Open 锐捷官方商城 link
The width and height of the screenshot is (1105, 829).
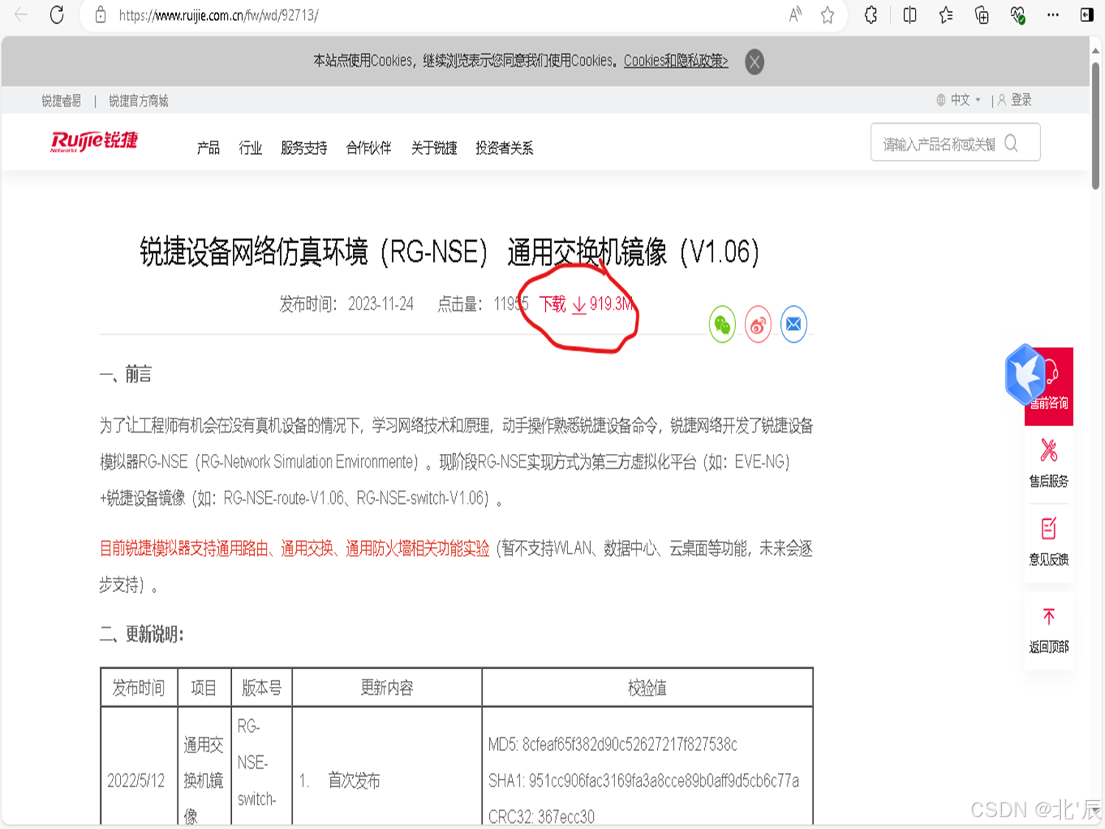click(138, 101)
